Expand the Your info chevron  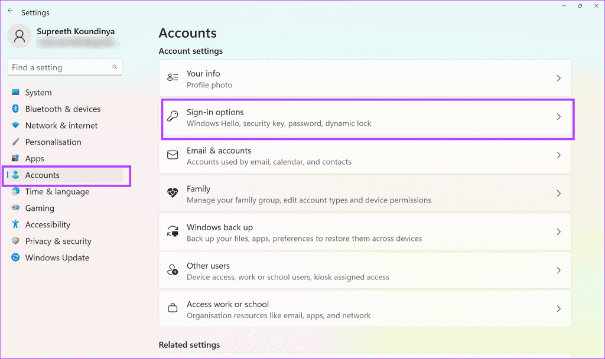(559, 79)
